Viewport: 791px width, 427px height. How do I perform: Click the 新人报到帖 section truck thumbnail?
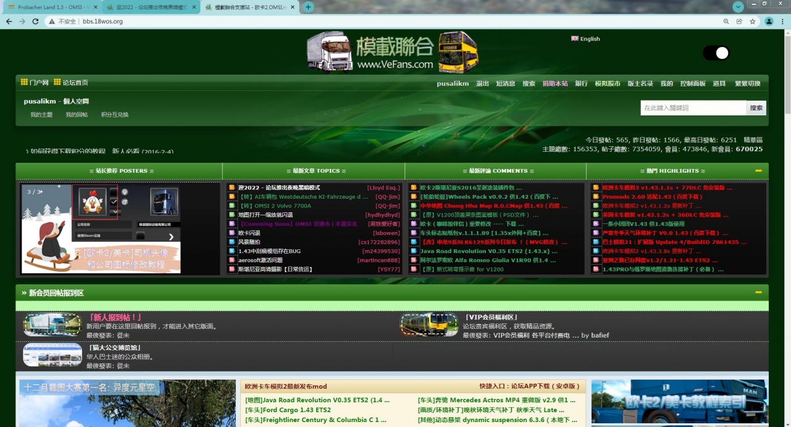tap(52, 325)
